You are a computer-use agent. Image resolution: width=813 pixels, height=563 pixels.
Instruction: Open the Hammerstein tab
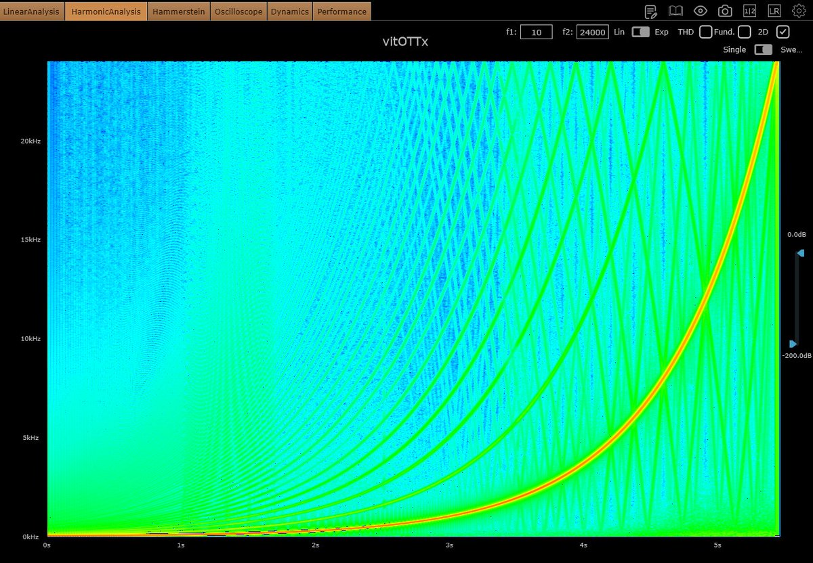[180, 12]
